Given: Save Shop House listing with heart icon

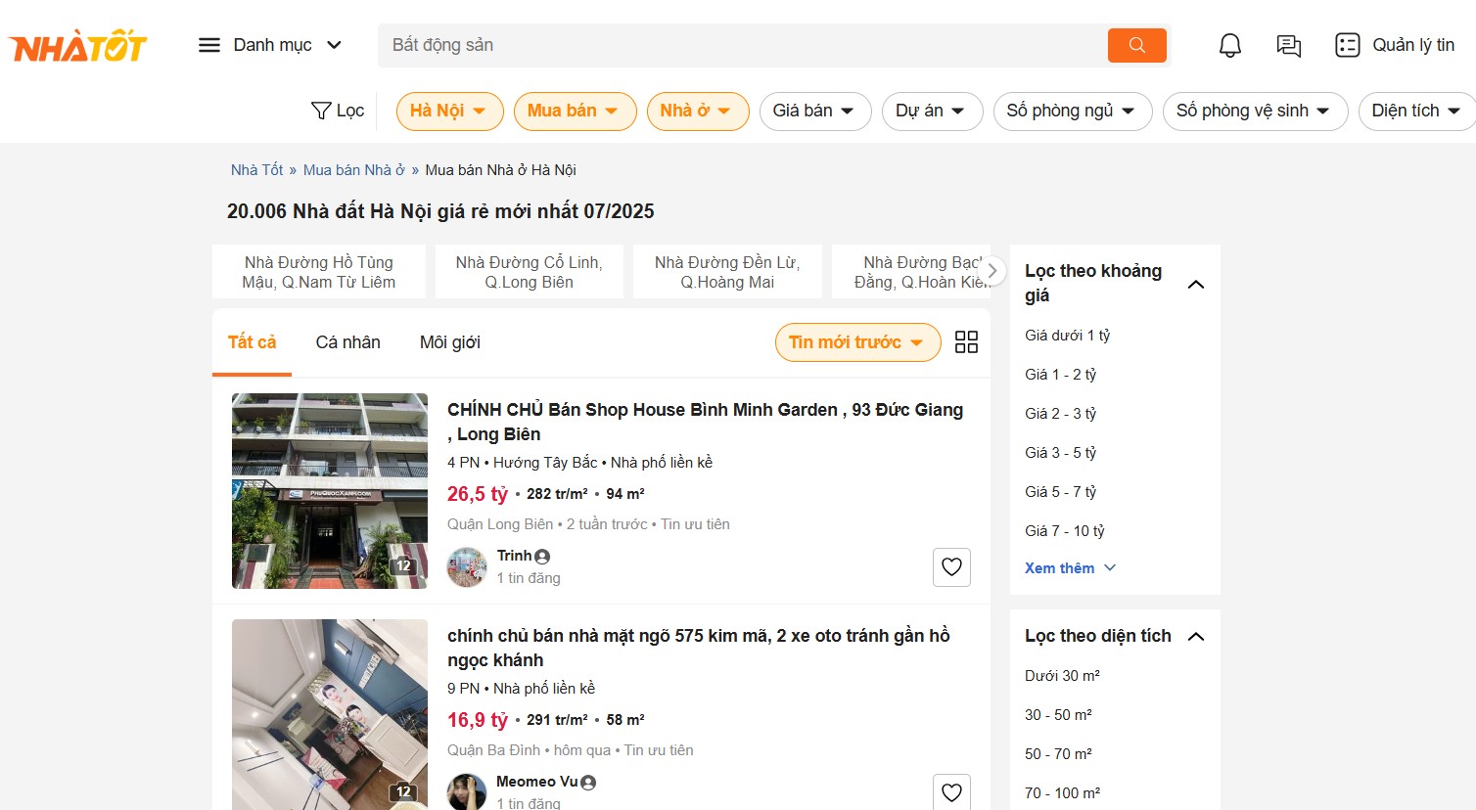Looking at the screenshot, I should pyautogui.click(x=951, y=567).
